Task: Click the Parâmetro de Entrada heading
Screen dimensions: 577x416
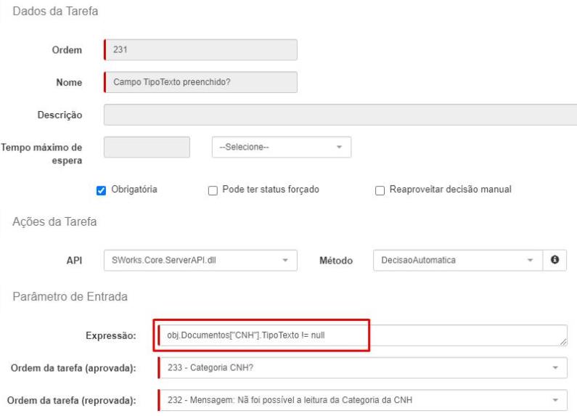Action: [70, 297]
